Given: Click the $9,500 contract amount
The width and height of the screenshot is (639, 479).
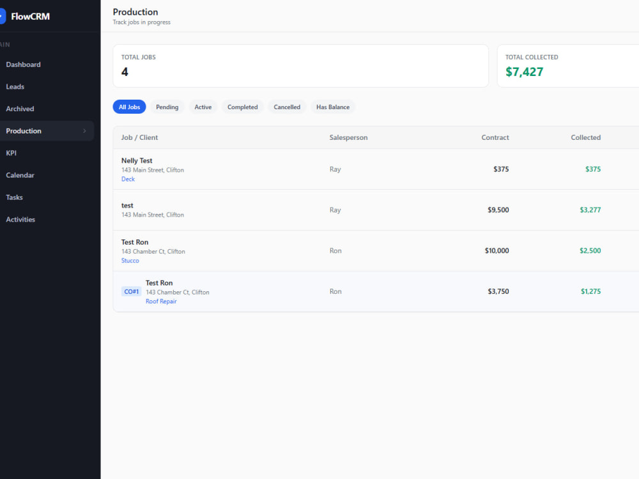Looking at the screenshot, I should click(498, 209).
